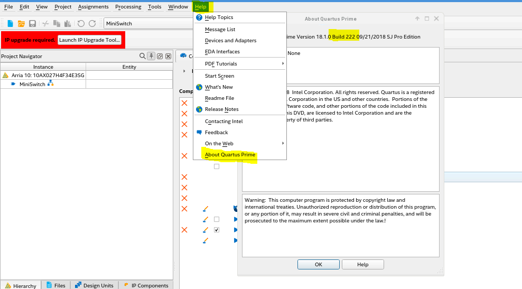Tick the unchecked box below Help menu
The height and width of the screenshot is (289, 522).
point(217,166)
